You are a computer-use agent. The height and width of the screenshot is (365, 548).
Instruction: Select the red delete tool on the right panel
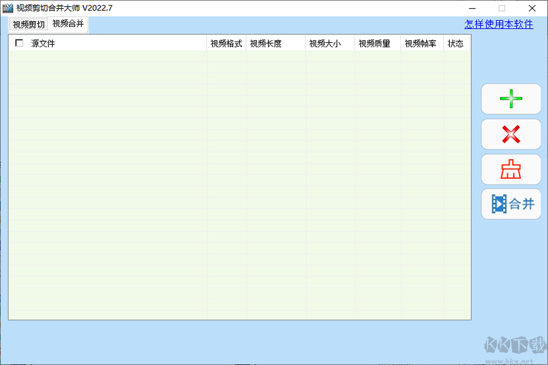point(510,134)
